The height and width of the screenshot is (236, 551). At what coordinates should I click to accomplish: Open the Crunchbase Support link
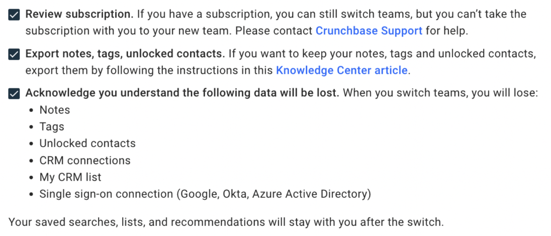(369, 31)
